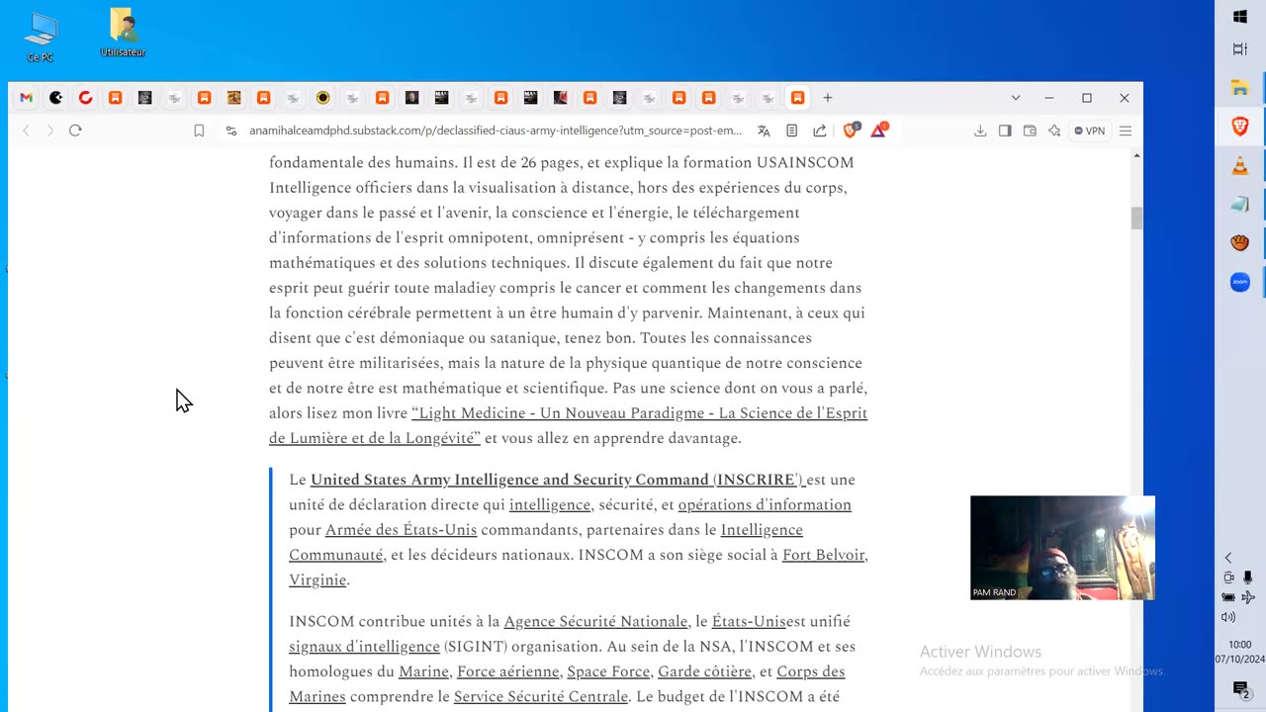Open the Light Medicine book link

click(568, 425)
